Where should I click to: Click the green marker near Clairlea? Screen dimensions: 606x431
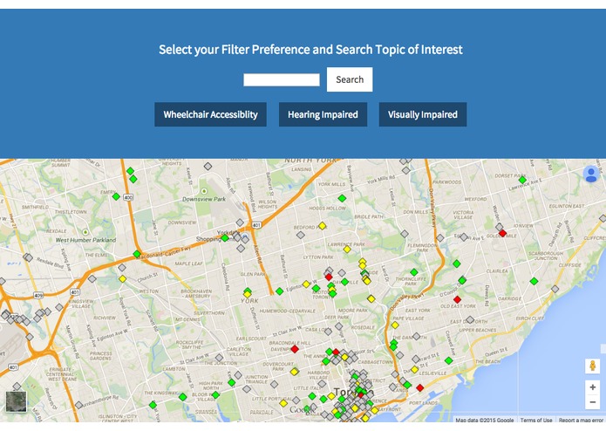point(535,281)
